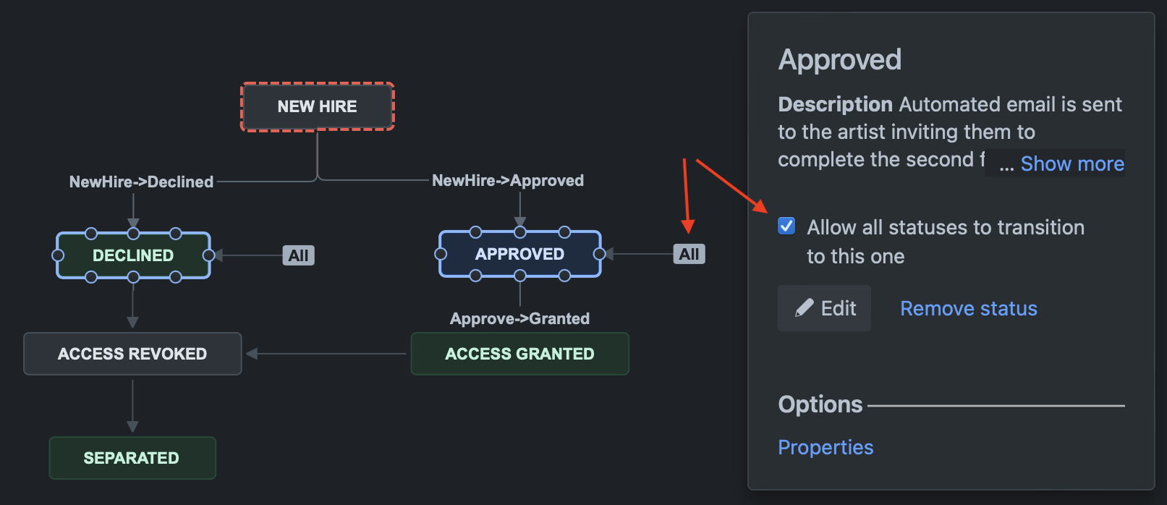Select the SEPARATED status node
1167x505 pixels.
[132, 458]
